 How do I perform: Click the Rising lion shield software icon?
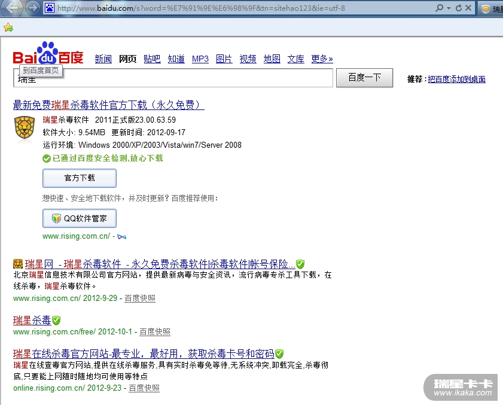click(x=25, y=128)
